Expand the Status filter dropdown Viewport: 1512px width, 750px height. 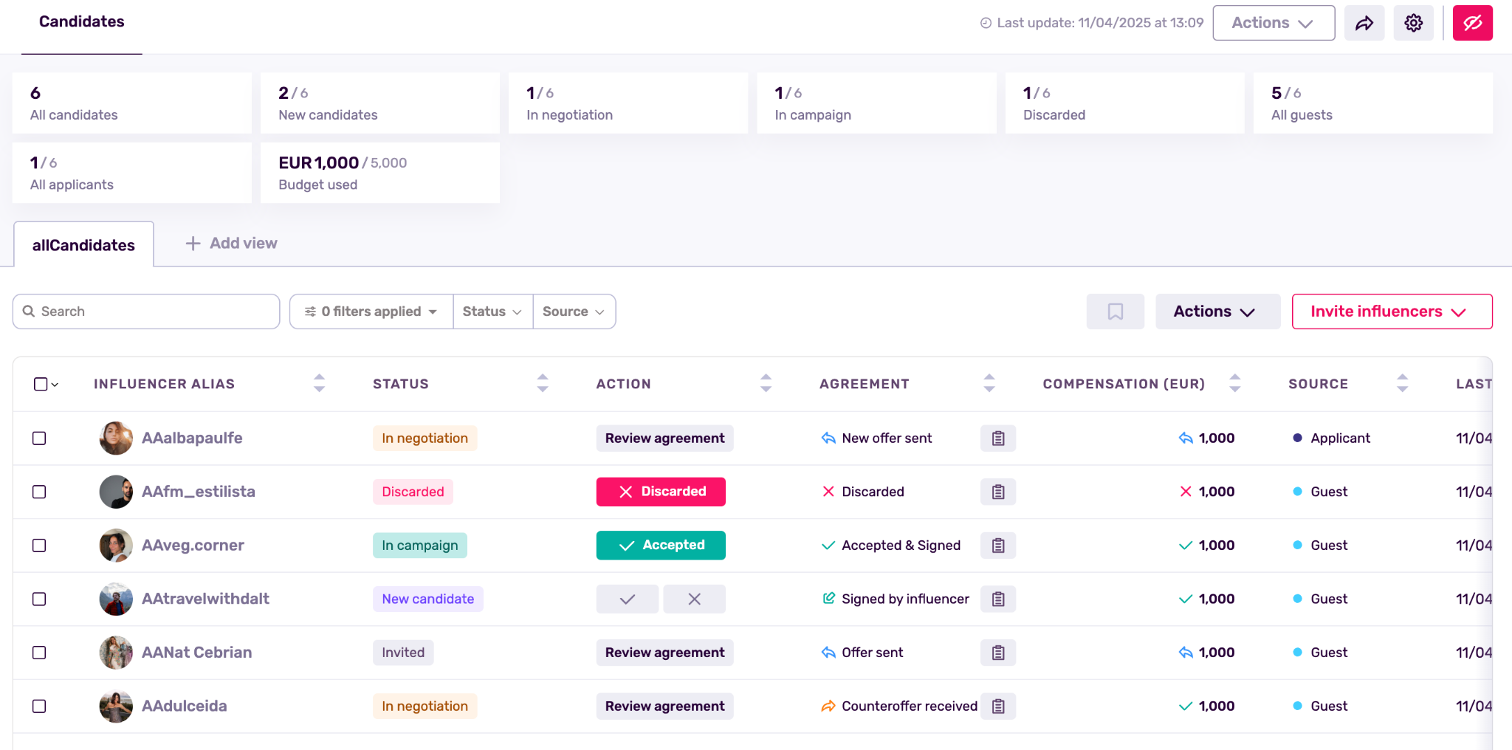point(492,312)
